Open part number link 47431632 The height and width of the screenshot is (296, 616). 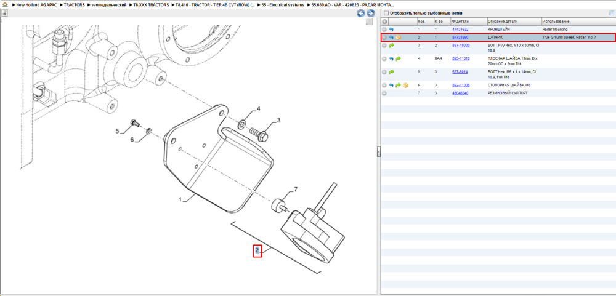click(460, 30)
